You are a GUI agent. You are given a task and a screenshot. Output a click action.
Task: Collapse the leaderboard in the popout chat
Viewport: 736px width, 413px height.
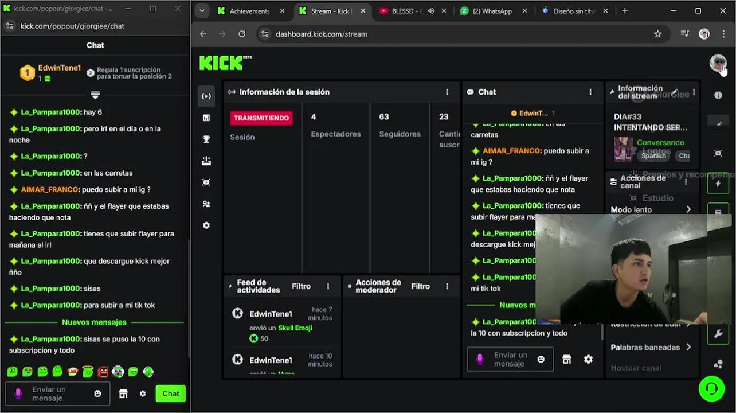click(95, 95)
